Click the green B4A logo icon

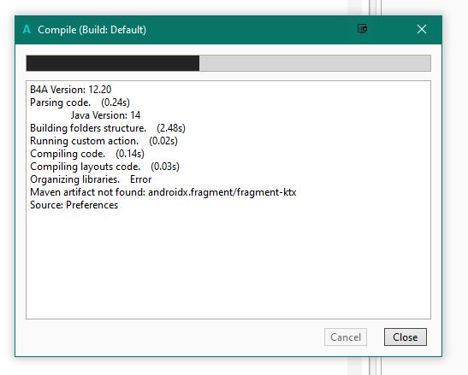tap(27, 30)
